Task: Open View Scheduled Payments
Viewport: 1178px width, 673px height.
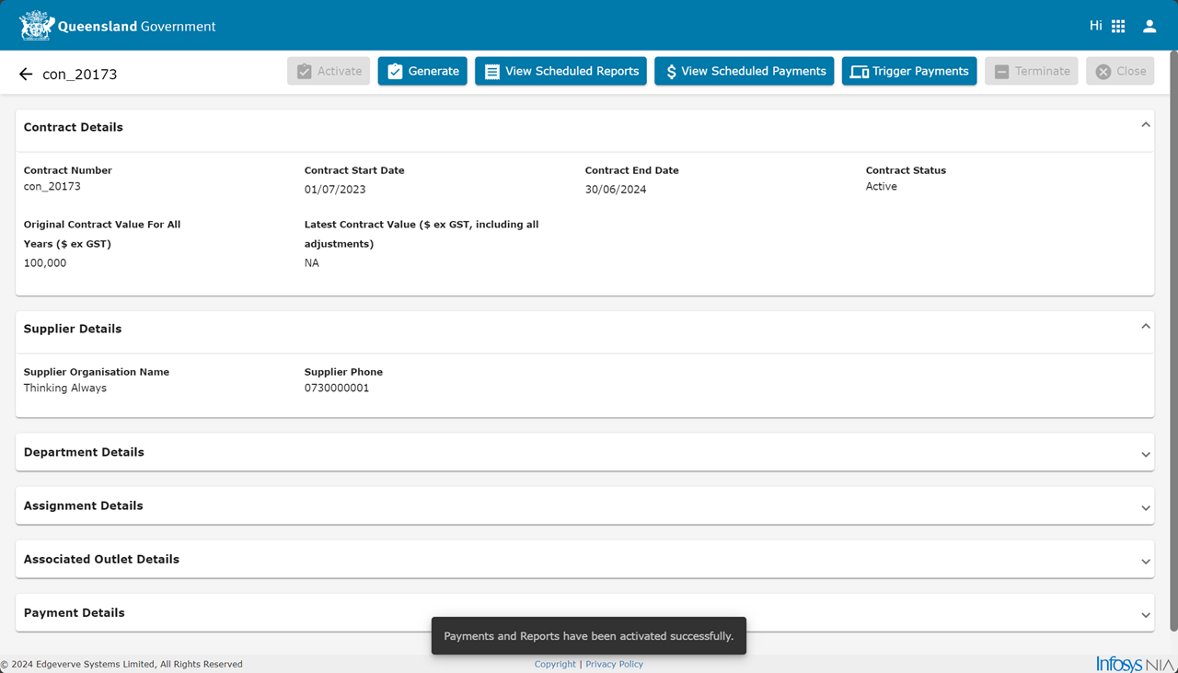Action: click(744, 71)
